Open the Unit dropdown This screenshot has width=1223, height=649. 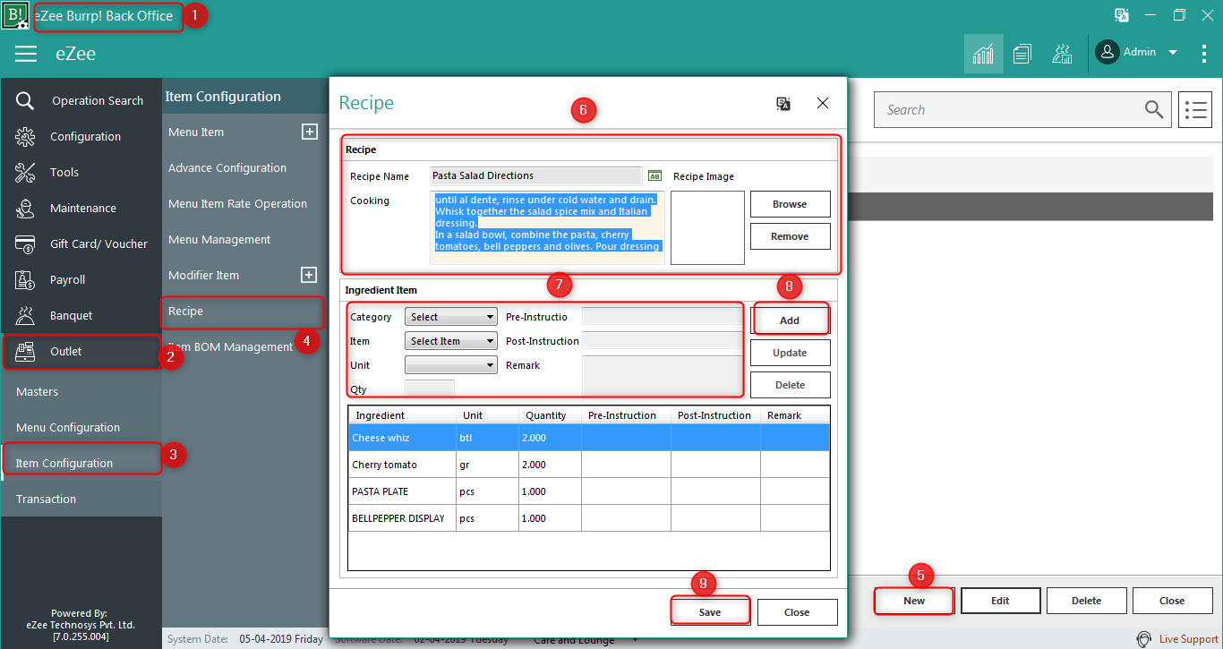451,365
